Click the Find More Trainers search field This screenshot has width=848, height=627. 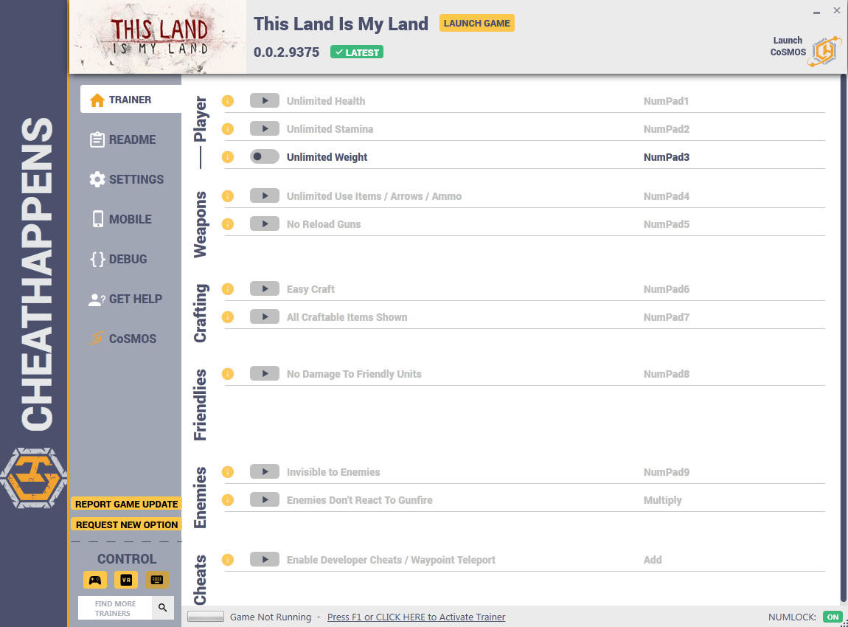tap(115, 608)
